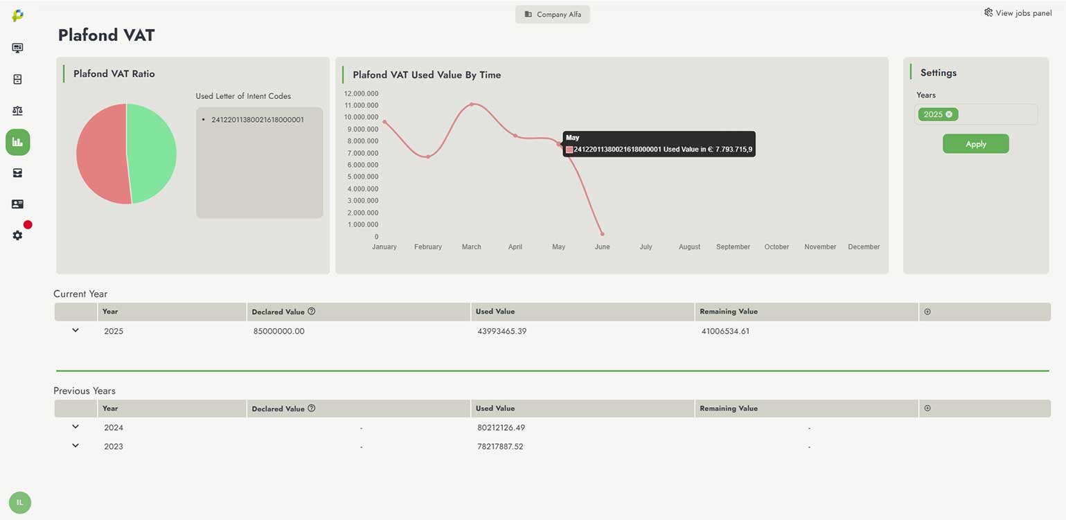Screen dimensions: 1066x520
Task: Open the balance scale sidebar icon
Action: point(18,111)
